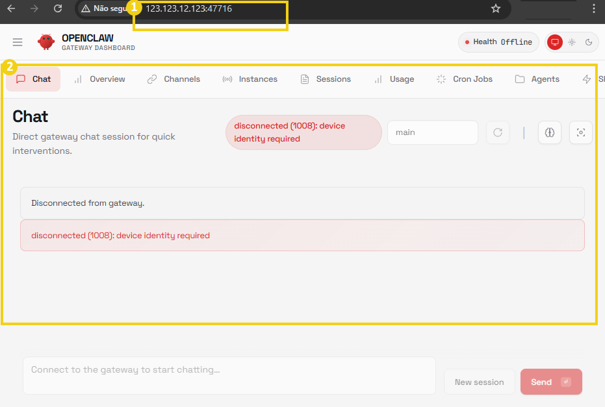The image size is (605, 407).
Task: Open the hamburger navigation menu
Action: point(18,42)
